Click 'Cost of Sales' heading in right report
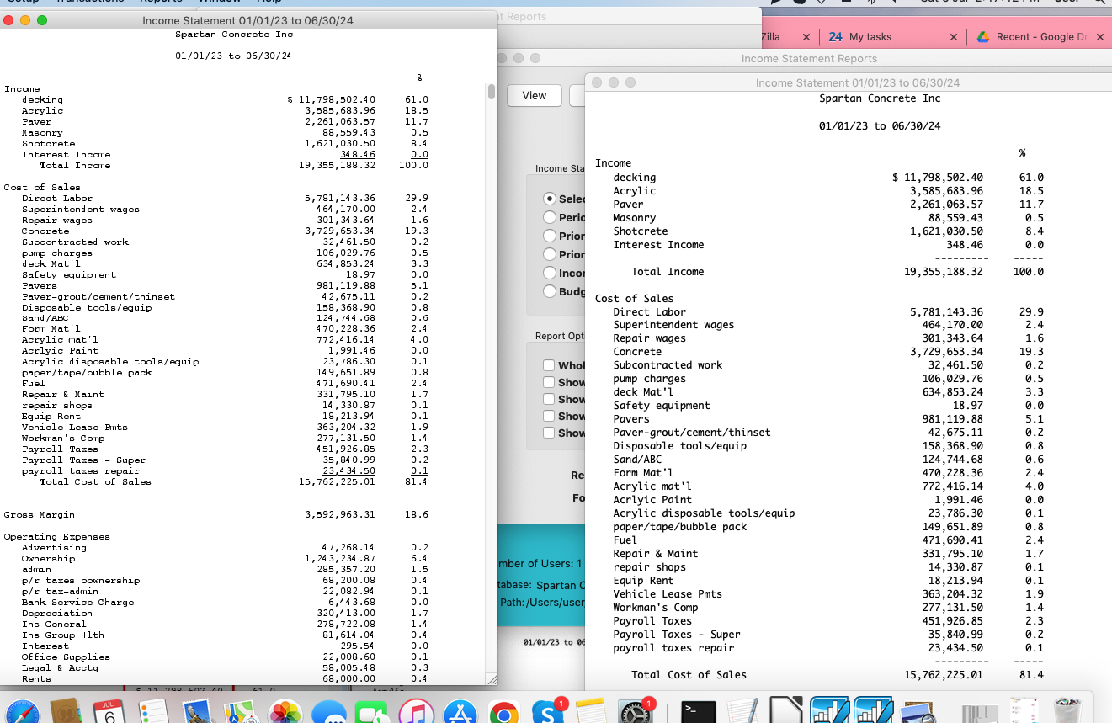The width and height of the screenshot is (1112, 723). 634,299
